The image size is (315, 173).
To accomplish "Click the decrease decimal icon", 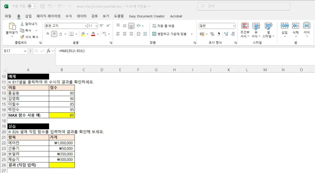I will point(233,34).
